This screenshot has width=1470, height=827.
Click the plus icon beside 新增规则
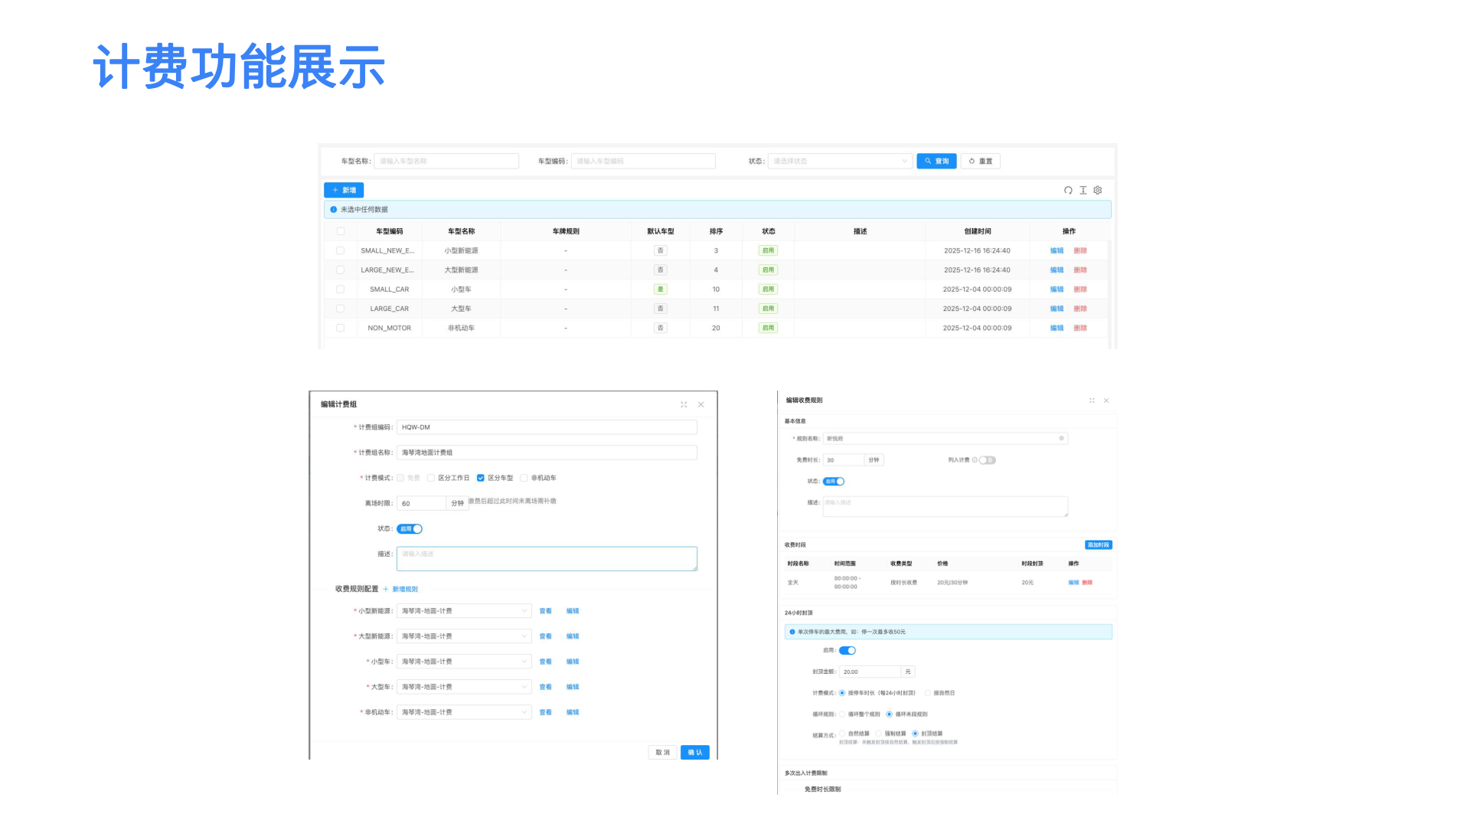pos(385,589)
